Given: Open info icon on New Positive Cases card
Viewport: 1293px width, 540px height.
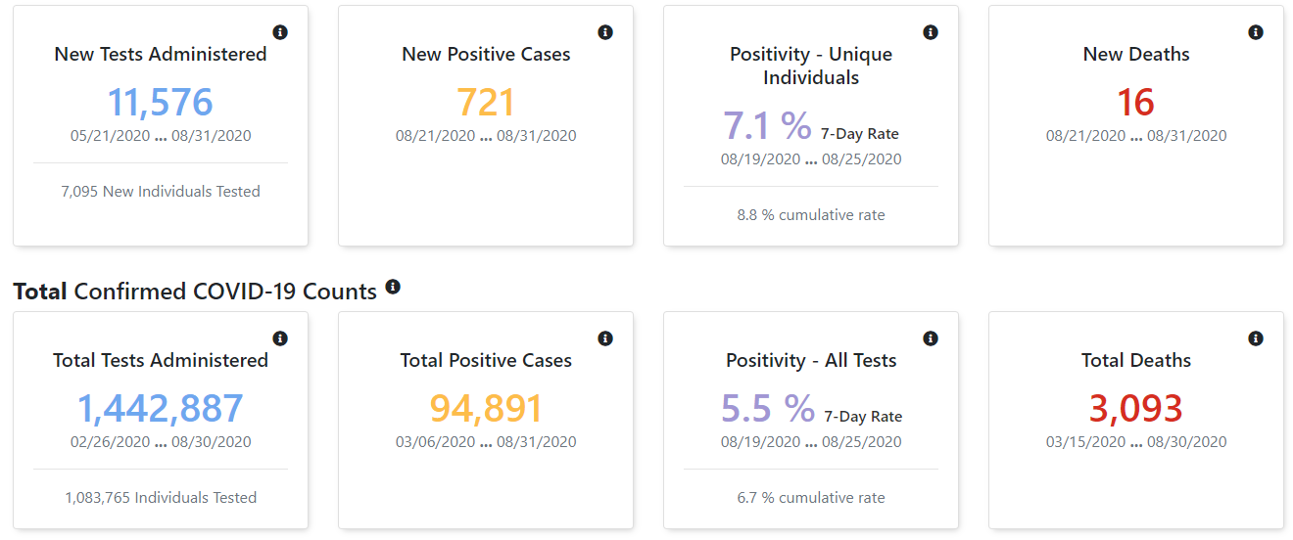Looking at the screenshot, I should (x=605, y=32).
